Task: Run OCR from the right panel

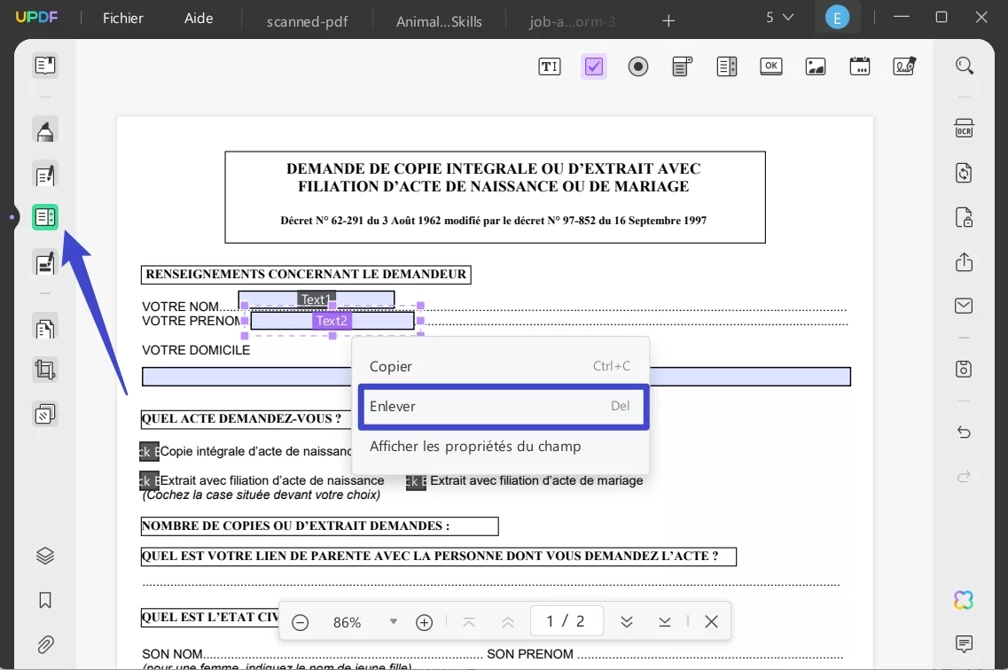Action: tap(963, 128)
